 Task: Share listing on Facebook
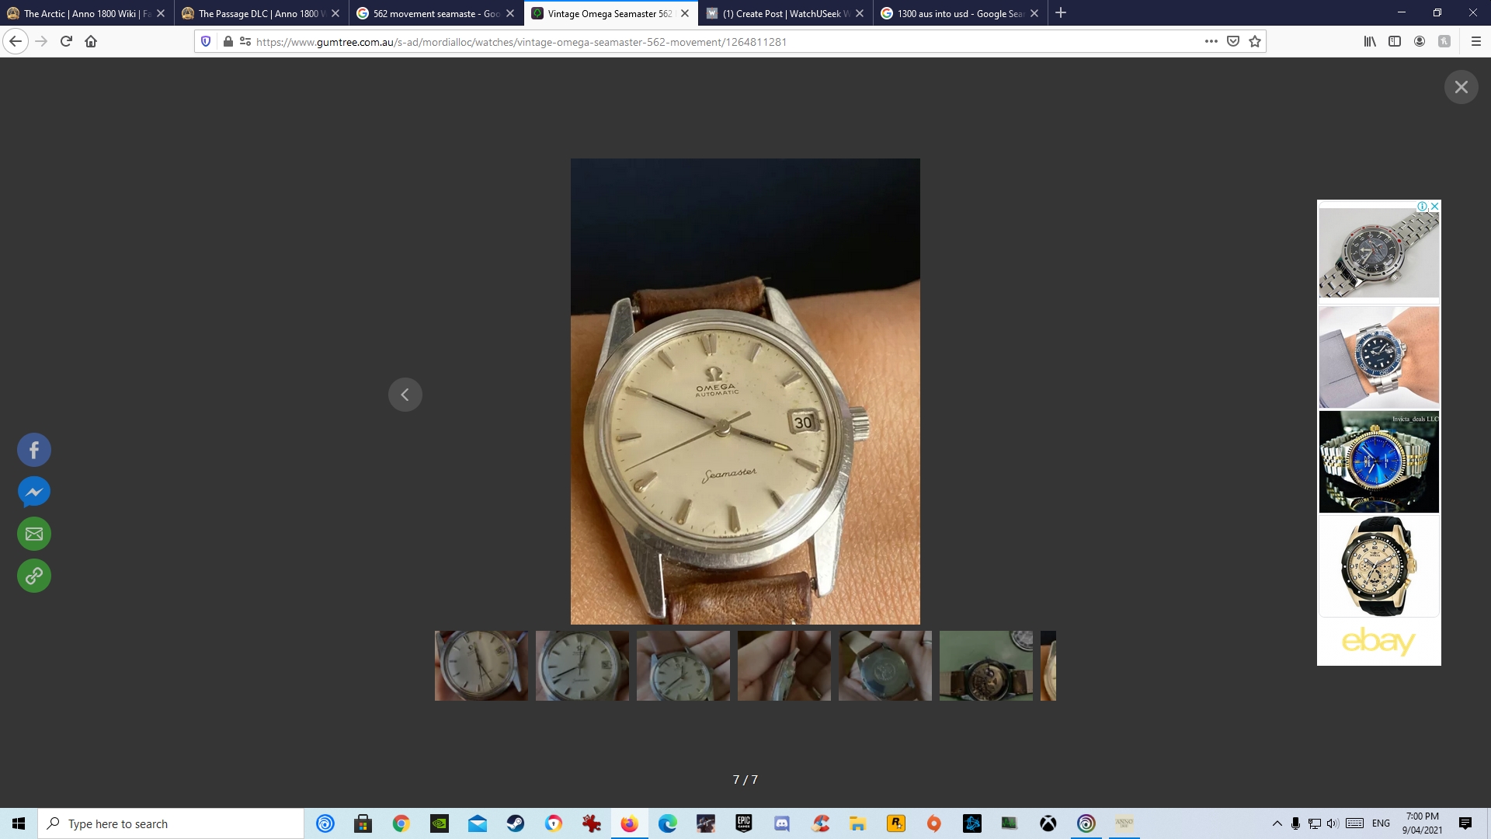click(x=34, y=450)
